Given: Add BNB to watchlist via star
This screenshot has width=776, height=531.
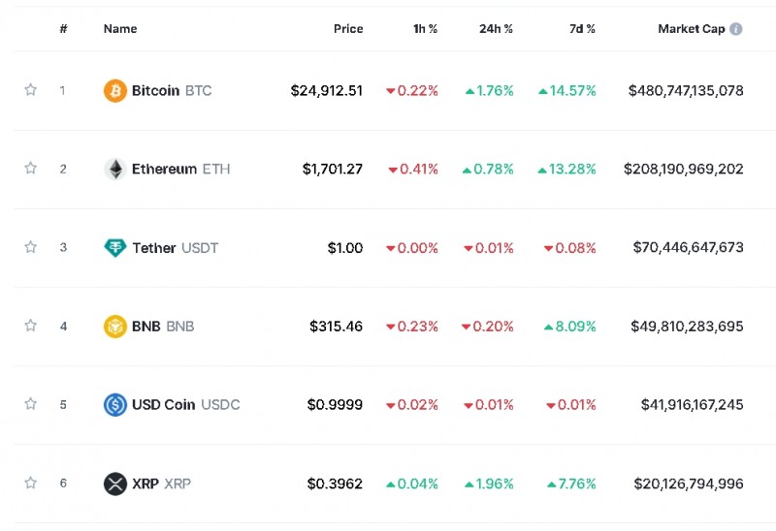Looking at the screenshot, I should [30, 326].
